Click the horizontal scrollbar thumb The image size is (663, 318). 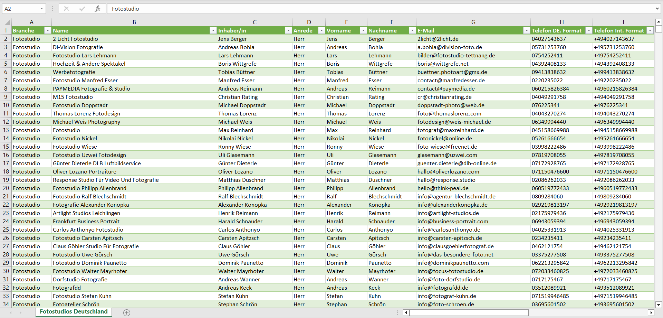pyautogui.click(x=469, y=312)
